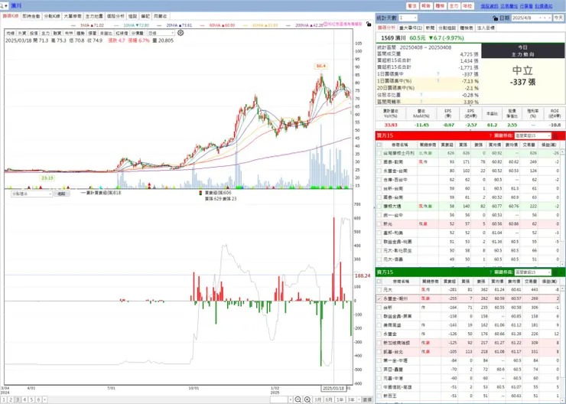The image size is (566, 404).
Task: Open the 新聞 tab in right panel
Action: [430, 28]
